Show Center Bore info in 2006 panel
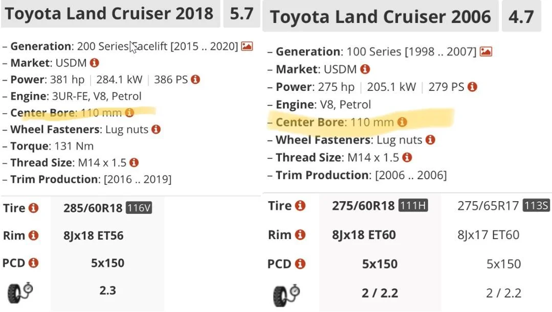 point(402,122)
